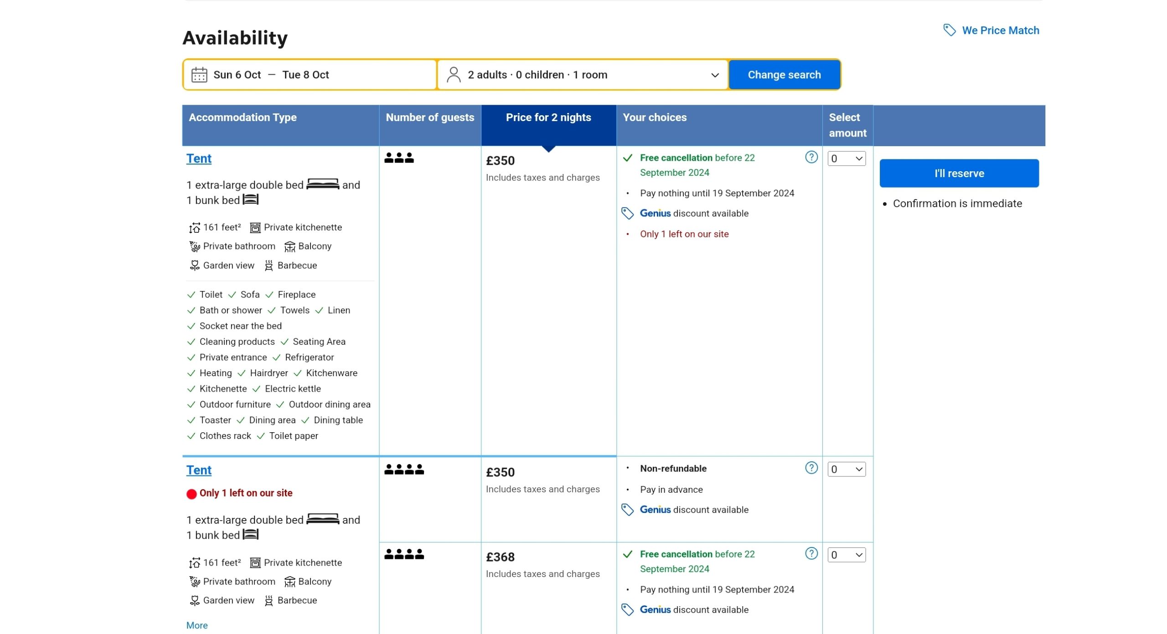Click the £368 price text
Image resolution: width=1167 pixels, height=634 pixels.
tap(500, 557)
